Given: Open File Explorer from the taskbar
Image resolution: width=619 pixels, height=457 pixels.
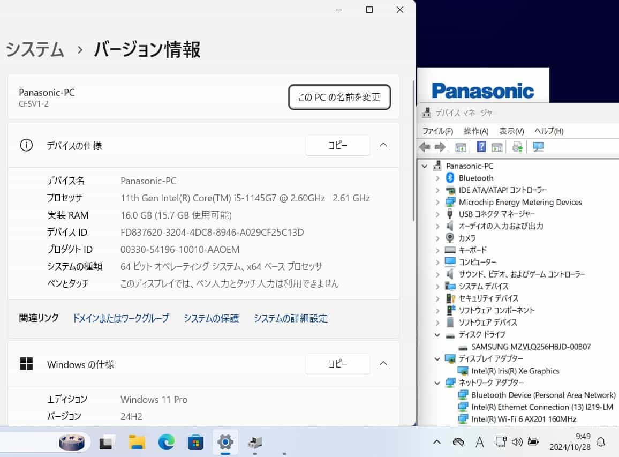Looking at the screenshot, I should point(137,442).
